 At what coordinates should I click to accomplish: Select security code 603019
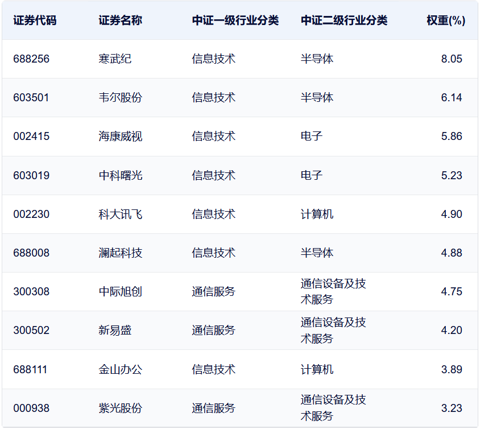31,175
